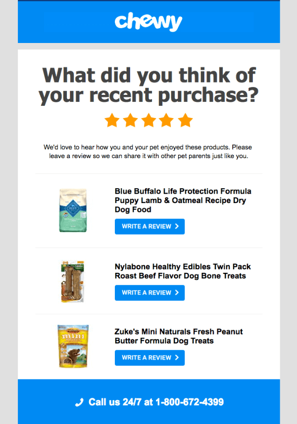Screen dimensions: 297x424
Task: Select the fifth orange rating star
Action: coord(185,120)
